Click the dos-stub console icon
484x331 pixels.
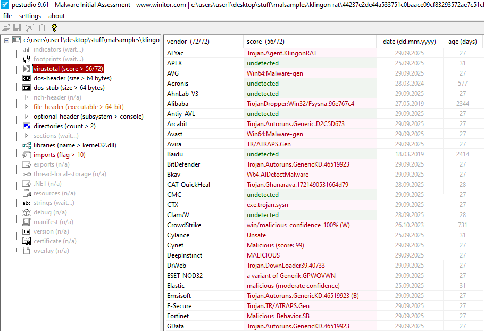[27, 88]
